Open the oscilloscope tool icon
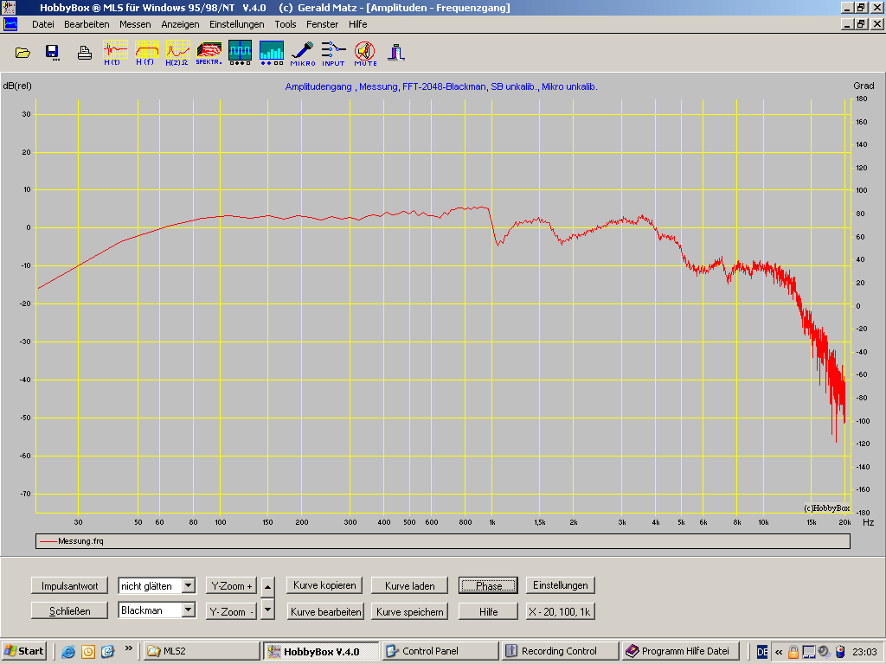Screen dimensions: 886x664 click(x=241, y=53)
